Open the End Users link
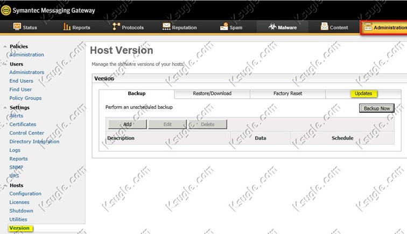The image size is (407, 234). 22,81
